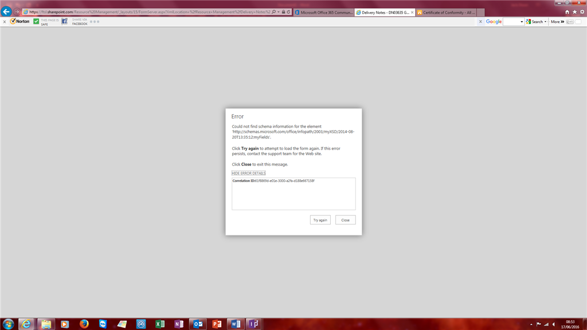587x330 pixels.
Task: Click the address bar search magnifier icon
Action: point(273,12)
